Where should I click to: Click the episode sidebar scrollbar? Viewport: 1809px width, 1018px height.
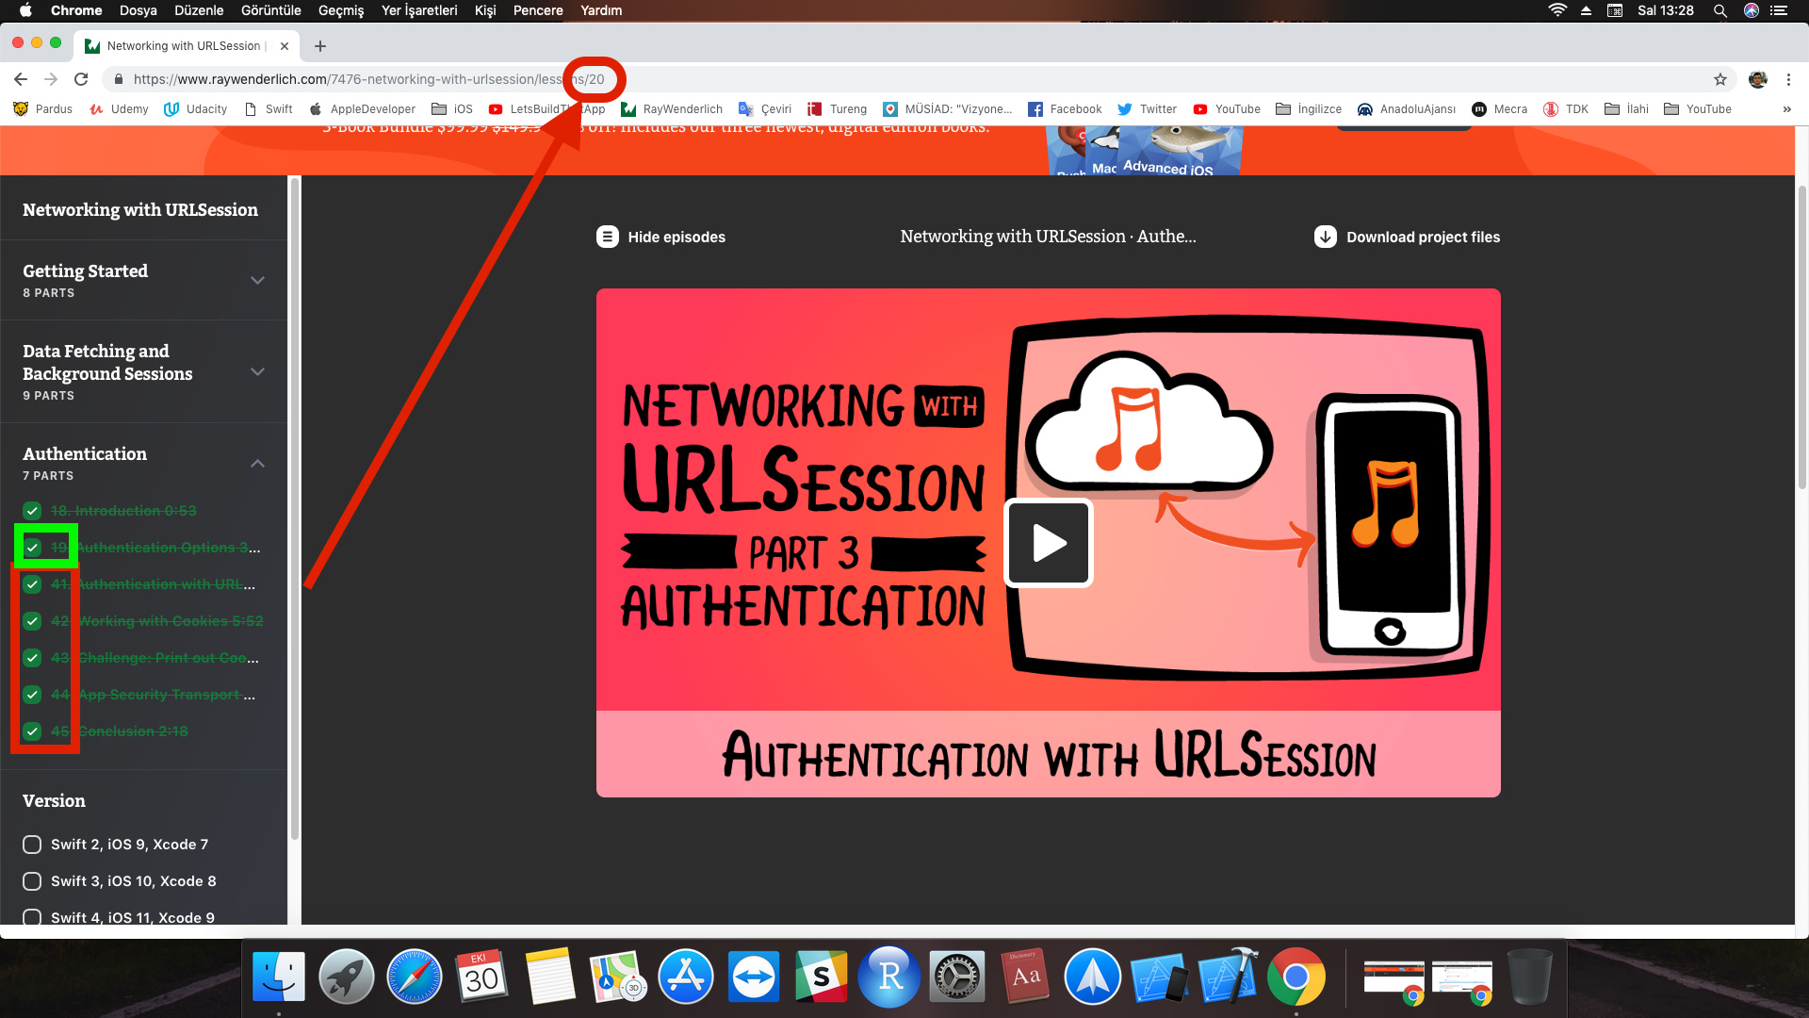[294, 509]
